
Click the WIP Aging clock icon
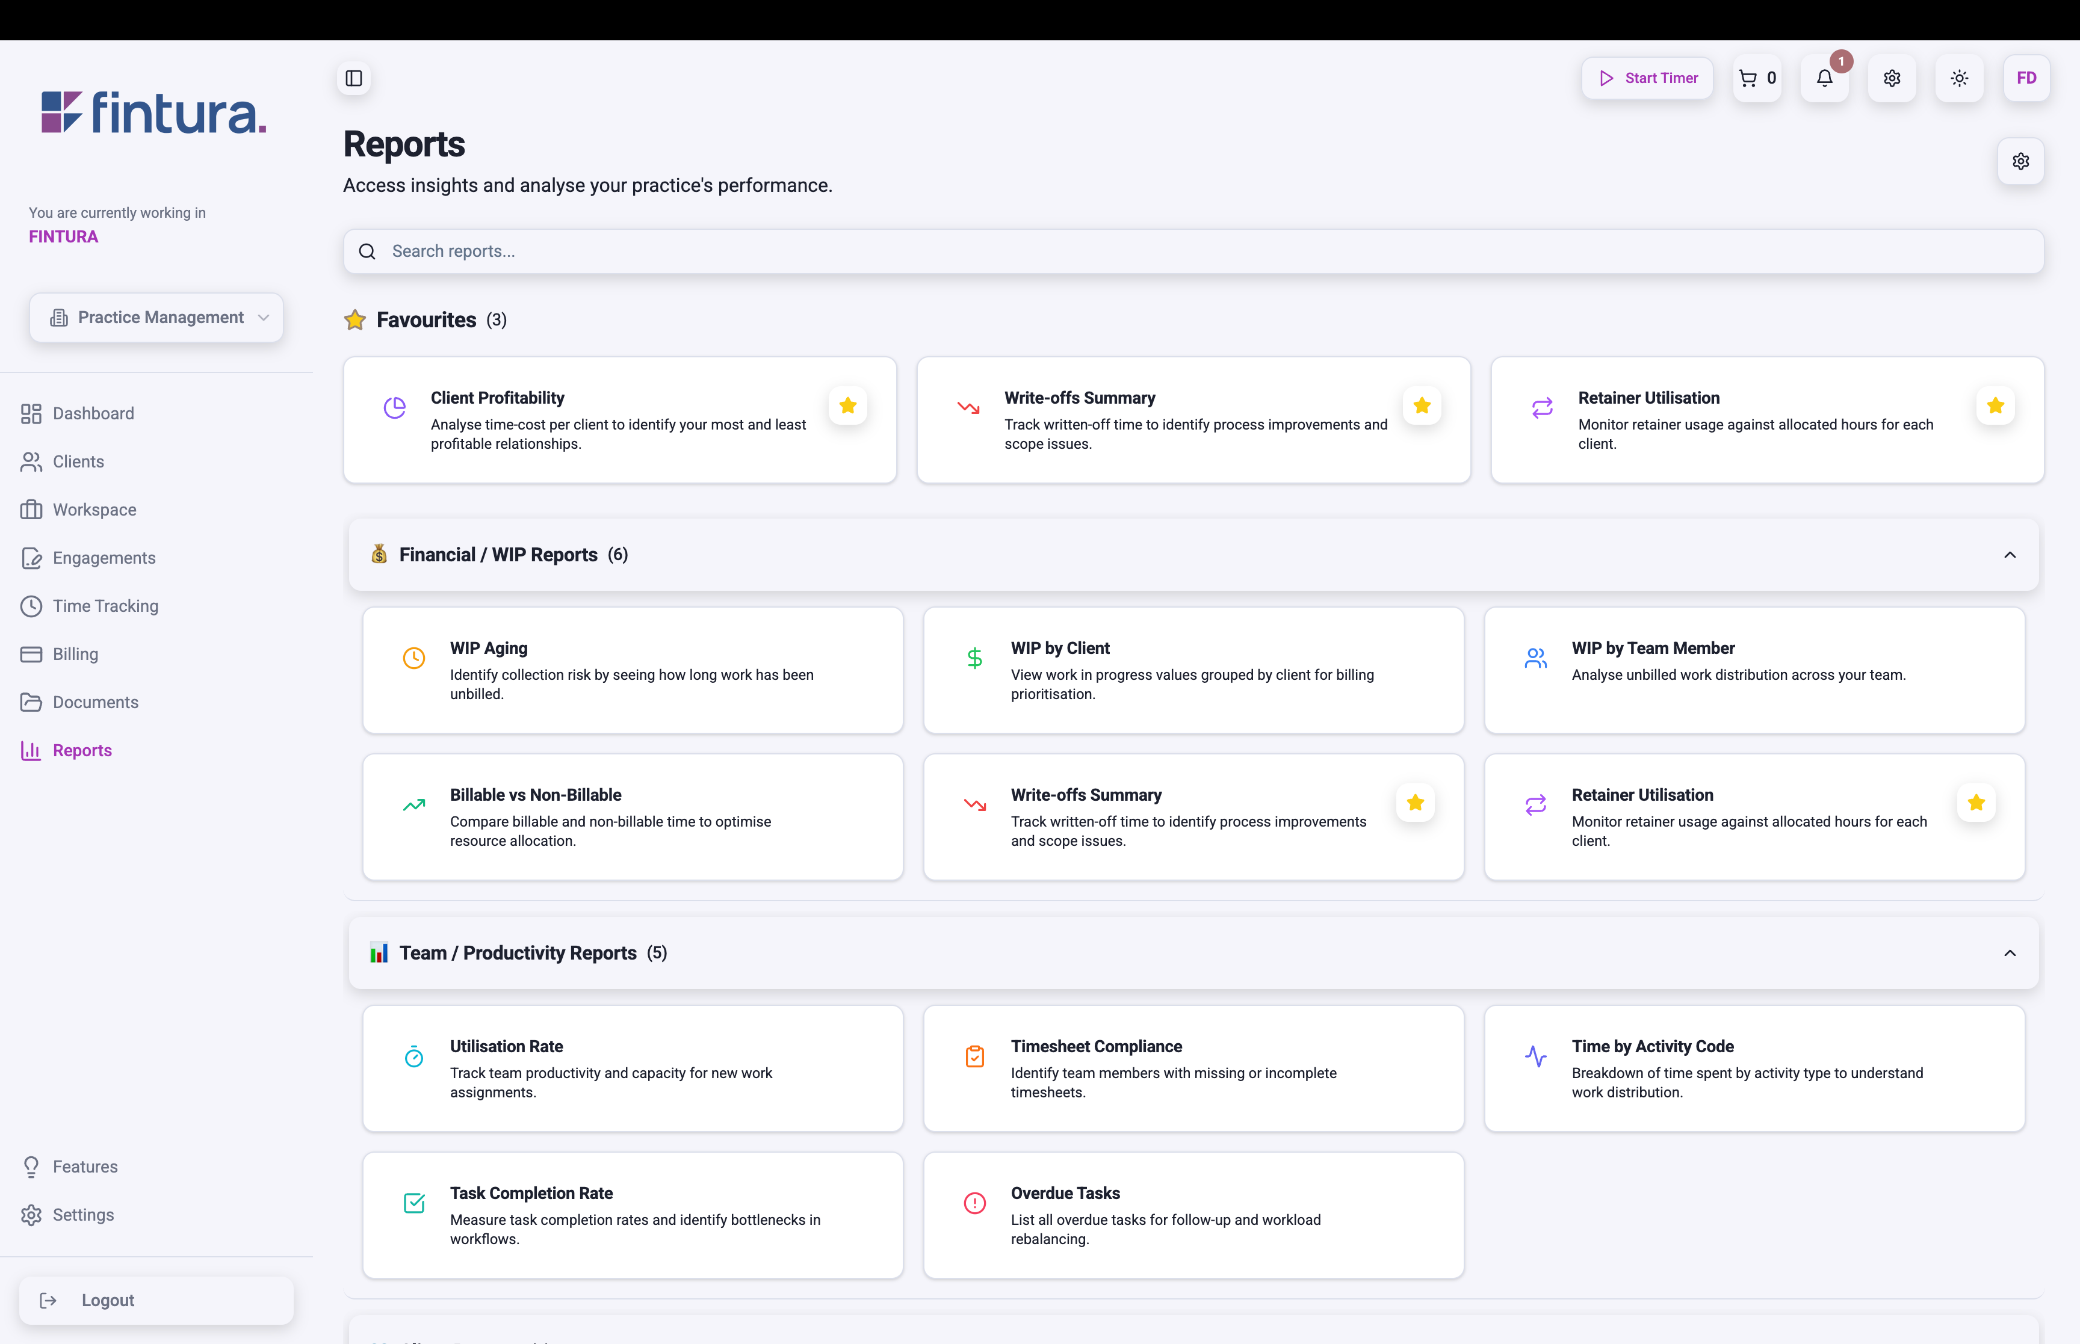click(x=413, y=658)
